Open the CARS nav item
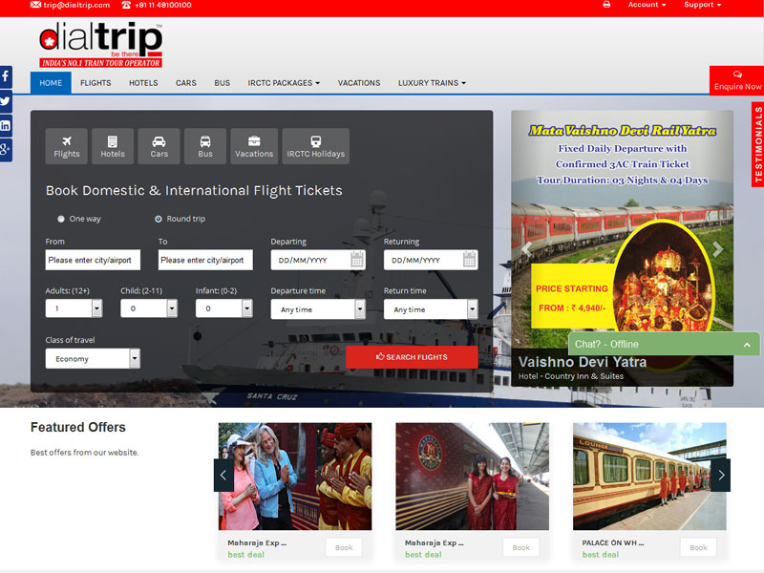 point(186,83)
